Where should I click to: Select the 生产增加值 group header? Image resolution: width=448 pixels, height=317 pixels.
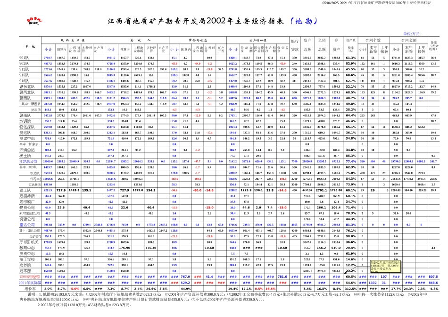tap(257, 40)
